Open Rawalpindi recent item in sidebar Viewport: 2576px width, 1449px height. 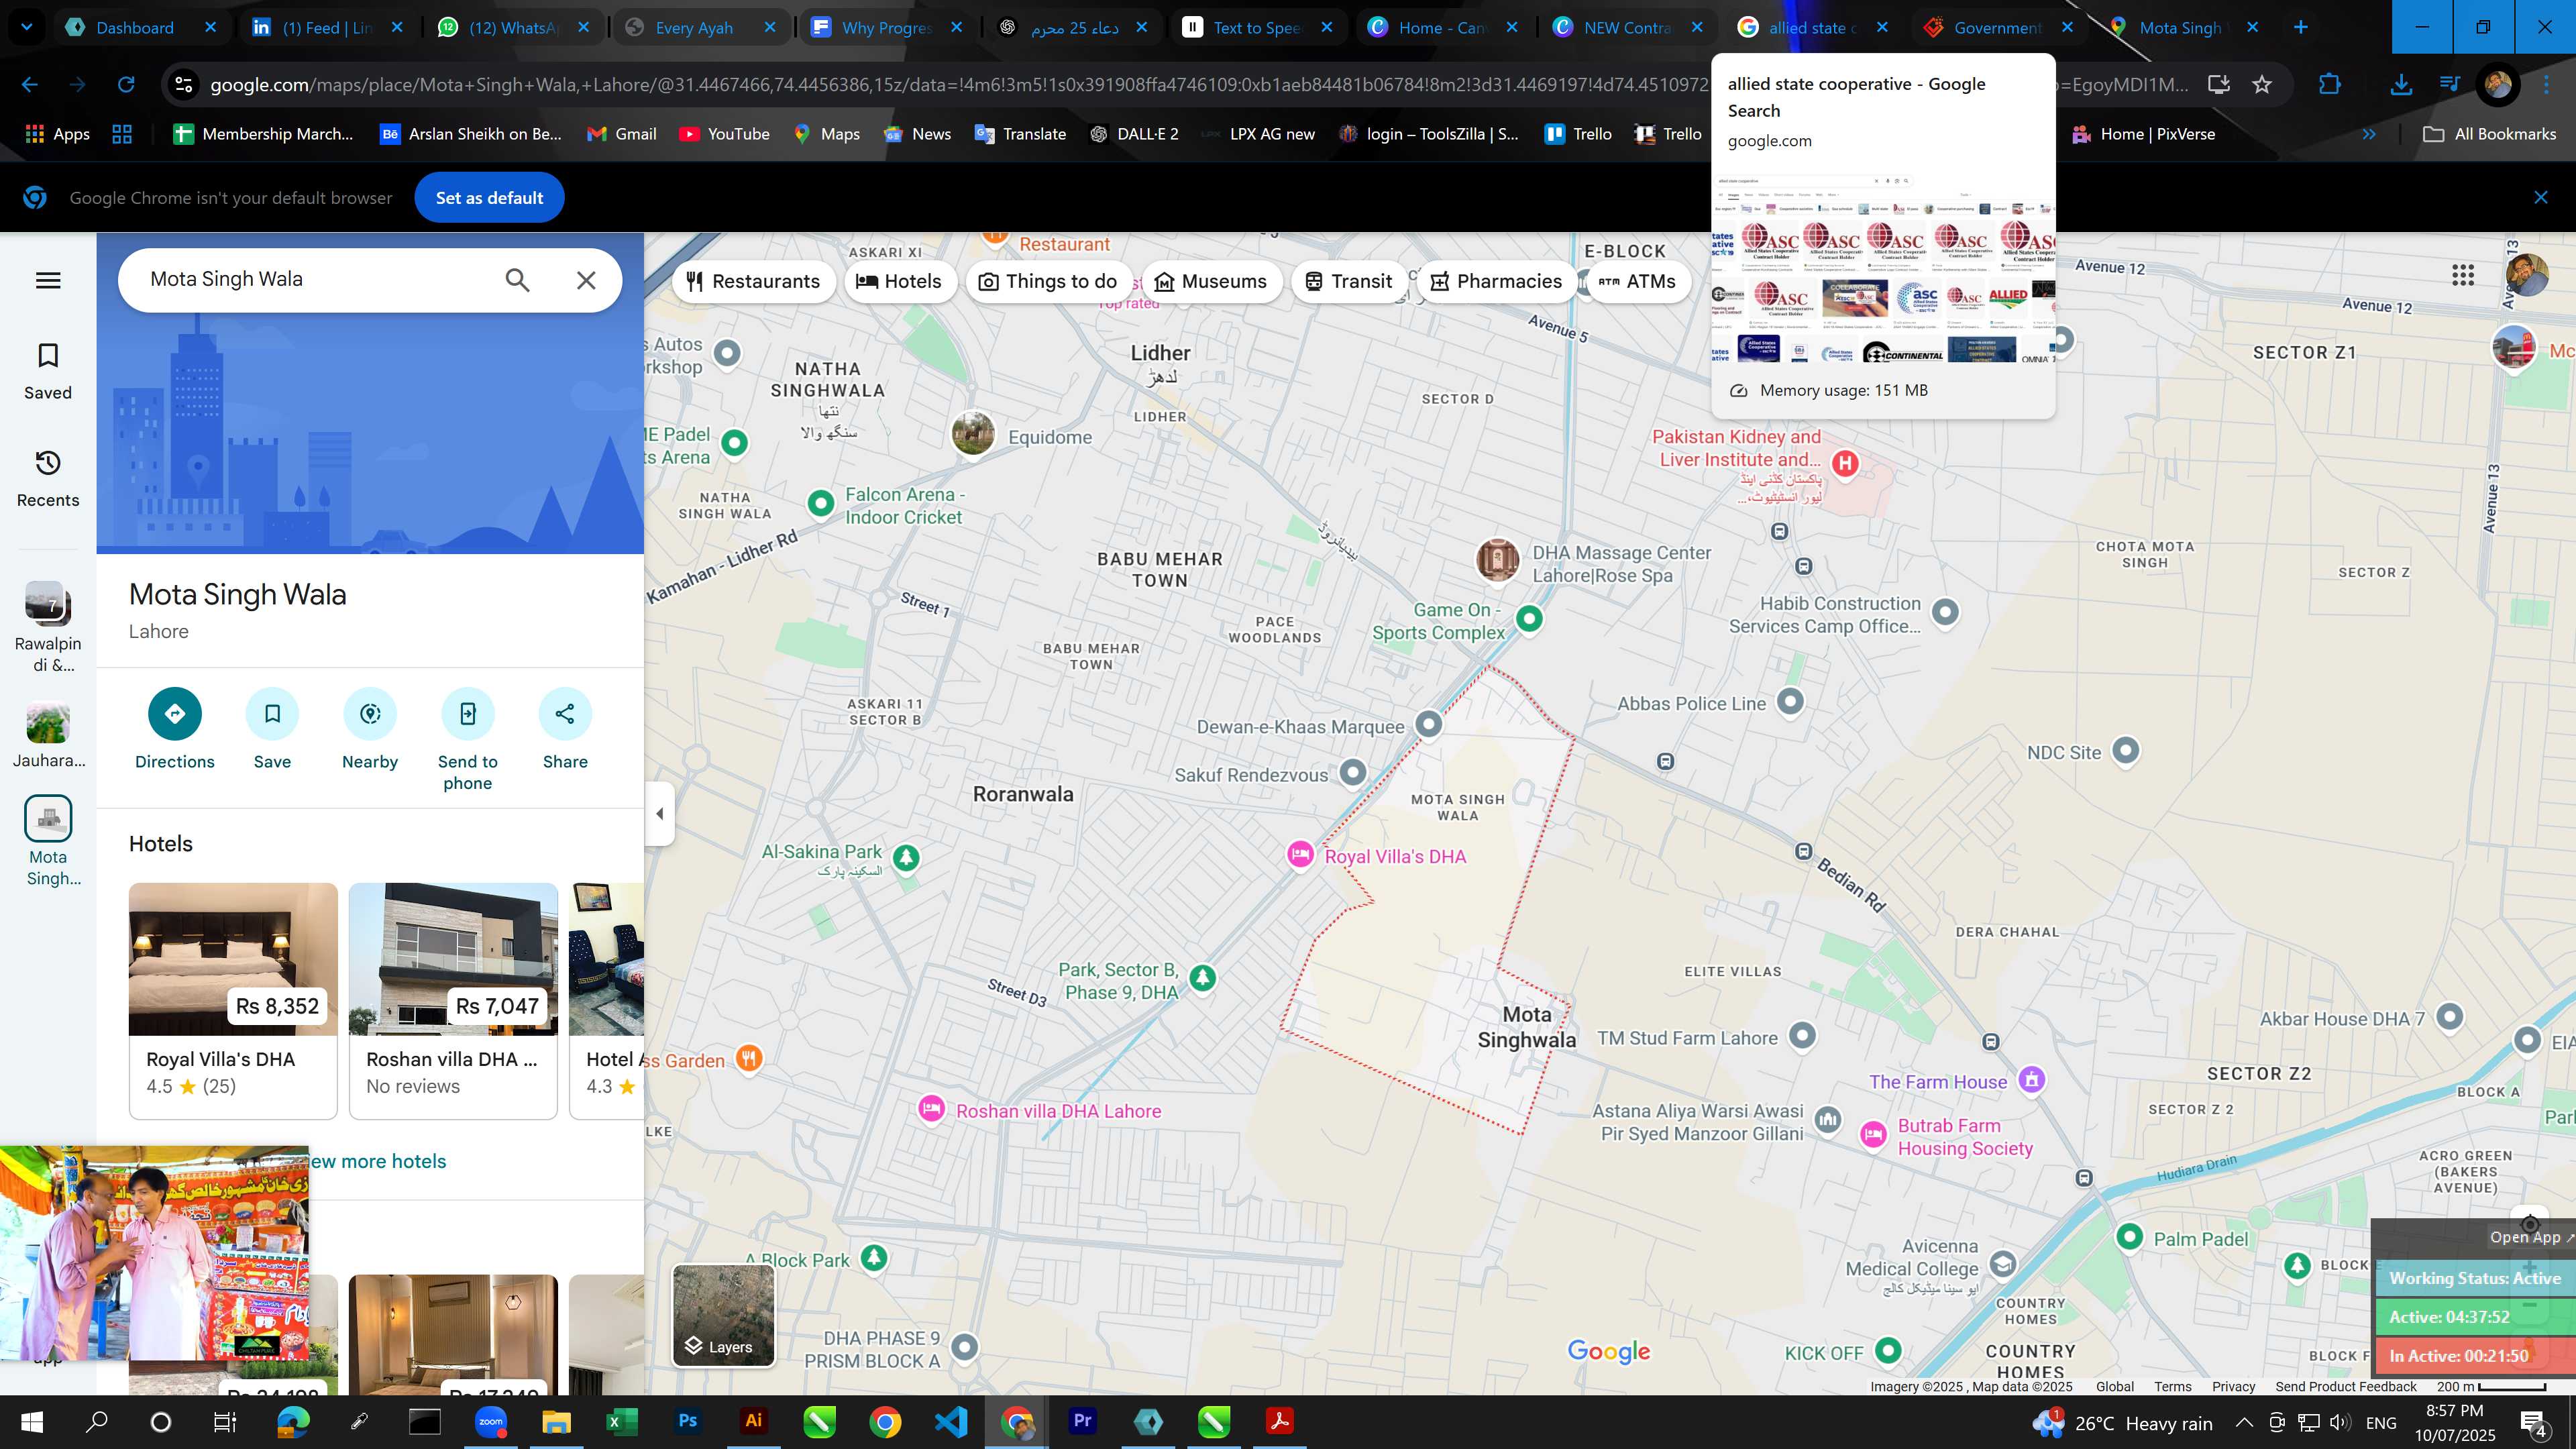48,627
